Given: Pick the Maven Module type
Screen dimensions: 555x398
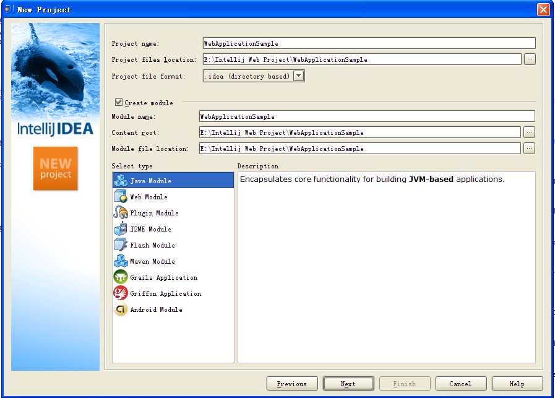Looking at the screenshot, I should coord(121,261).
